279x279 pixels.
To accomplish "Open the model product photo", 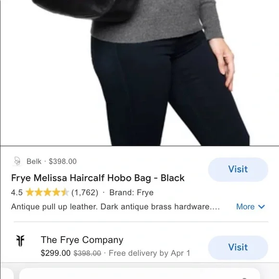I will [x=139, y=73].
